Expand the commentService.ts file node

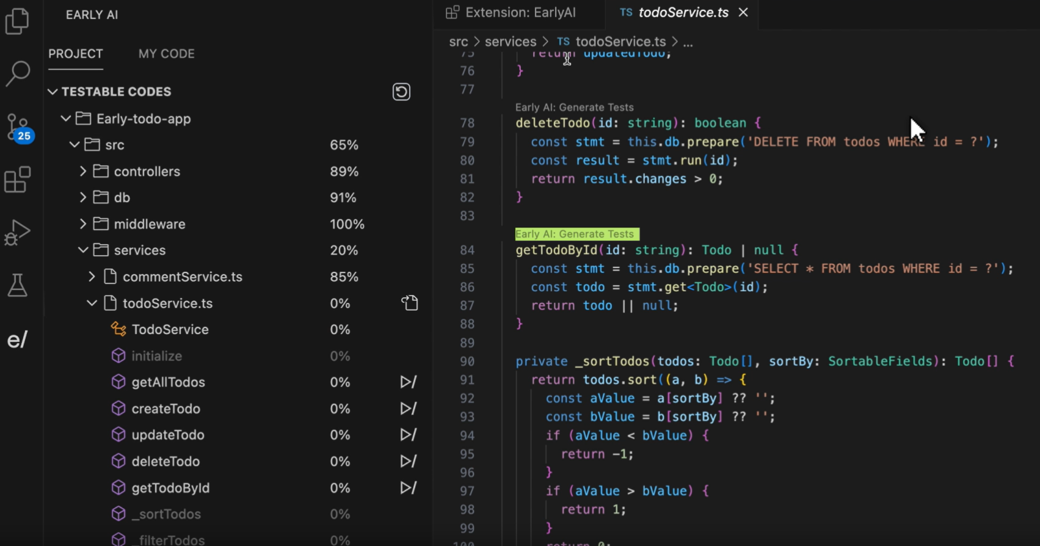tap(92, 277)
